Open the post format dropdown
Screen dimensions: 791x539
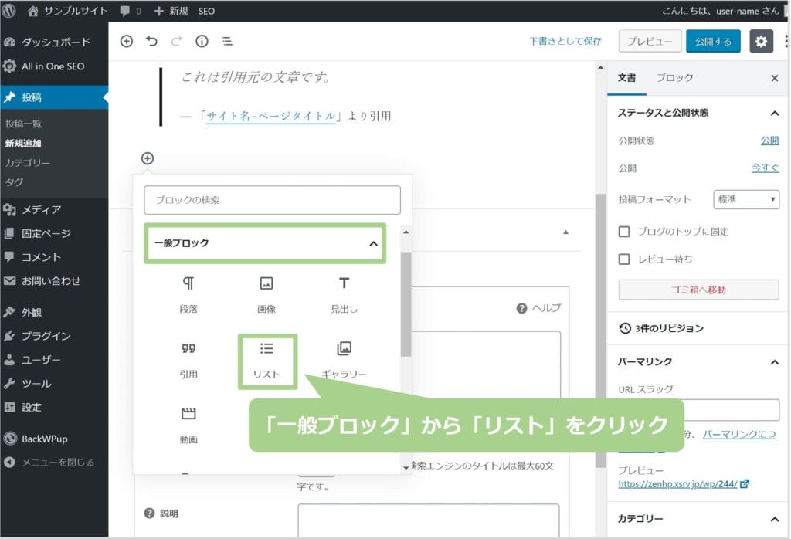pos(746,199)
